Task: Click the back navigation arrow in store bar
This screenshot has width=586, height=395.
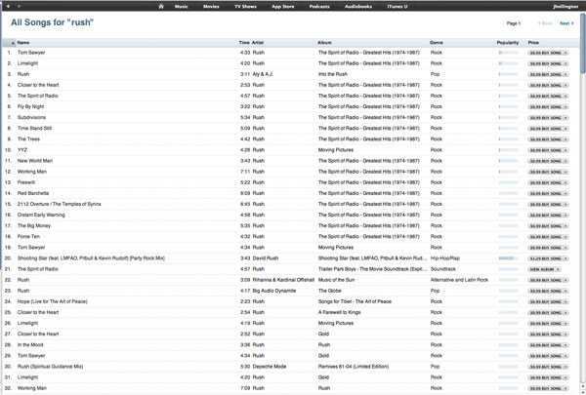Action: coord(8,7)
